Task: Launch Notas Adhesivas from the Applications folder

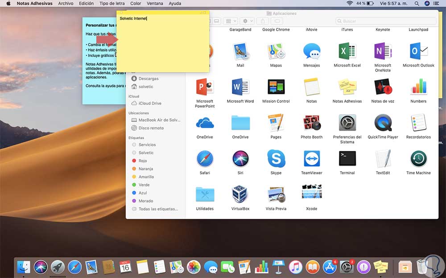Action: click(347, 87)
